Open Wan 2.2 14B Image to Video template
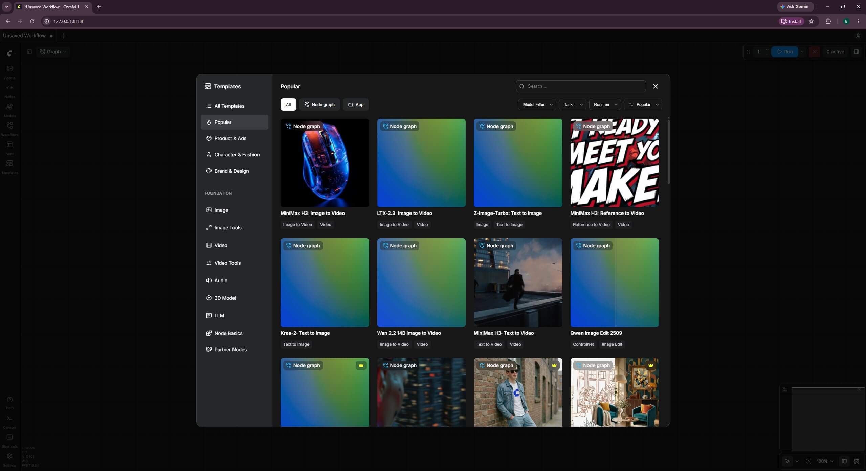This screenshot has height=471, width=866. point(421,283)
